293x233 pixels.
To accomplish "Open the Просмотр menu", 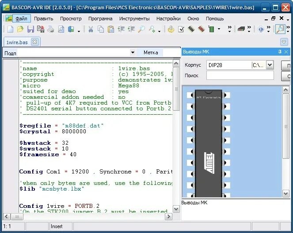I will 71,19.
